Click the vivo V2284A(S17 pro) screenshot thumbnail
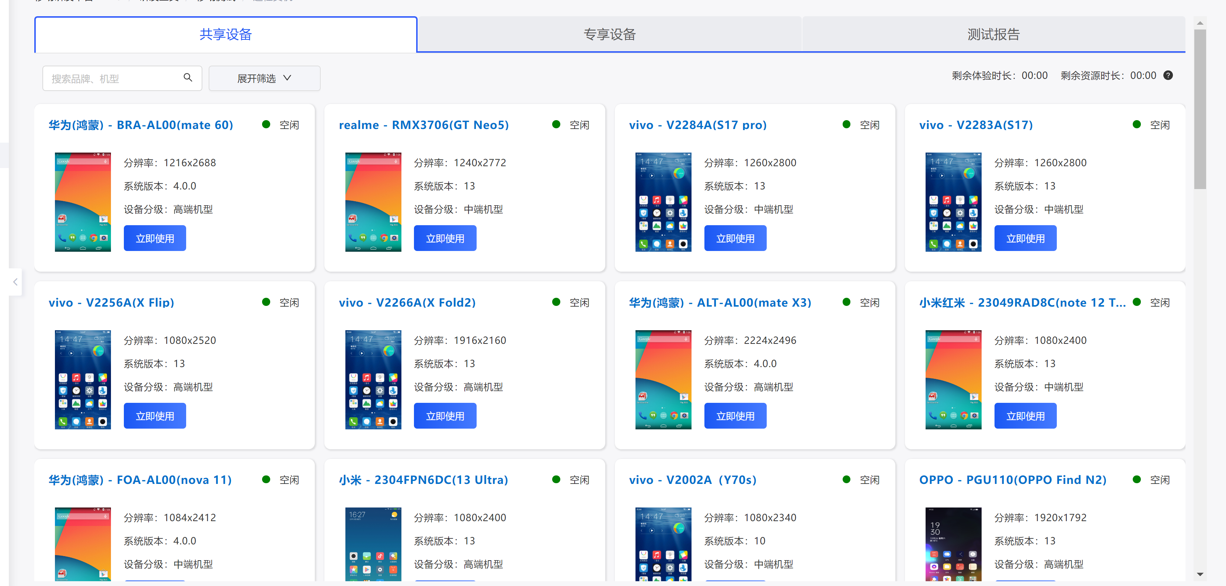1226x586 pixels. pos(663,202)
